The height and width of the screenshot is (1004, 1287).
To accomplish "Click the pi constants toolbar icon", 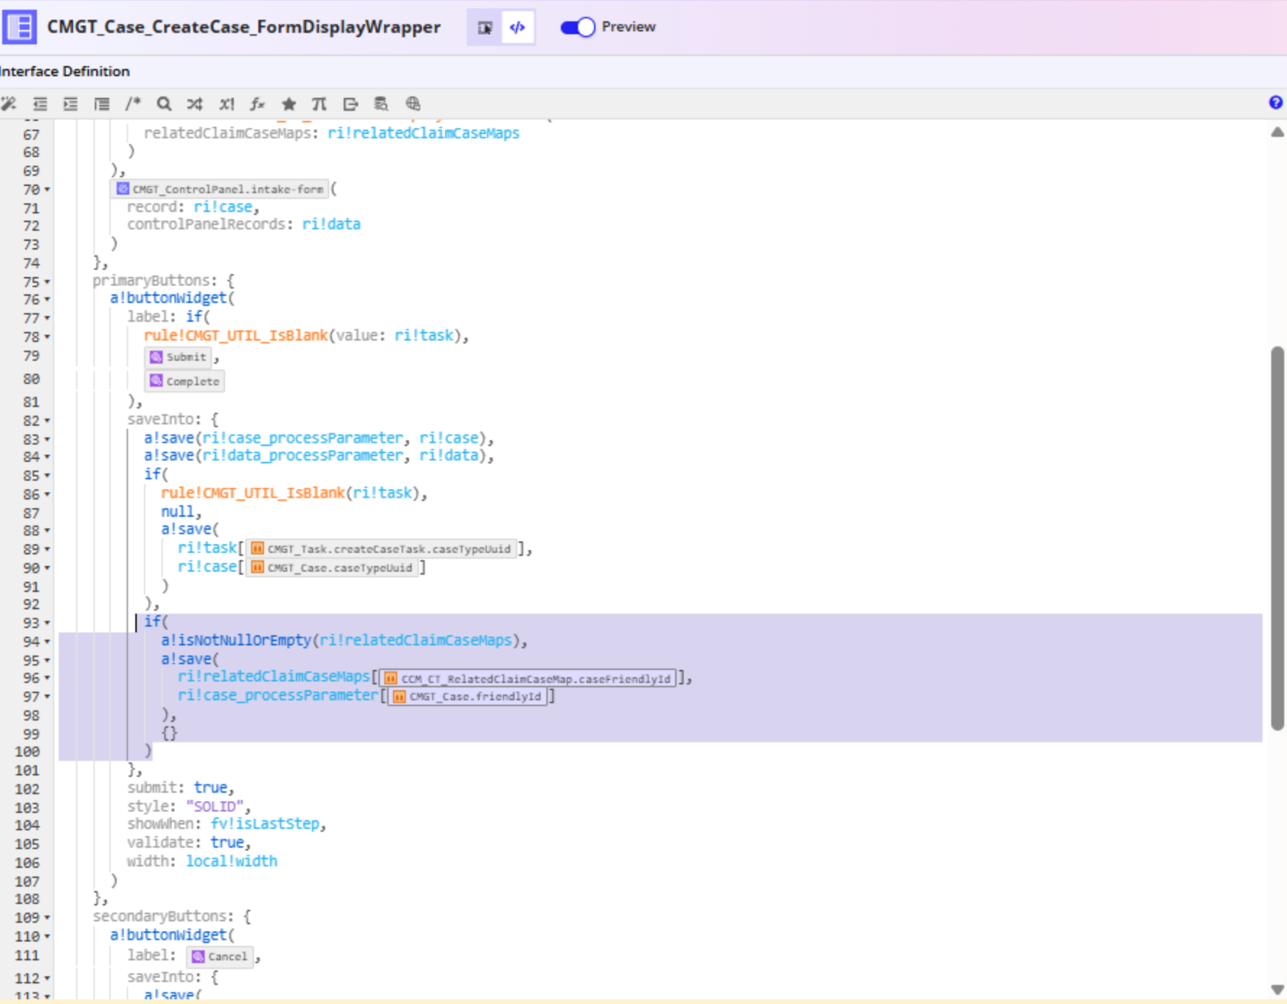I will point(319,104).
